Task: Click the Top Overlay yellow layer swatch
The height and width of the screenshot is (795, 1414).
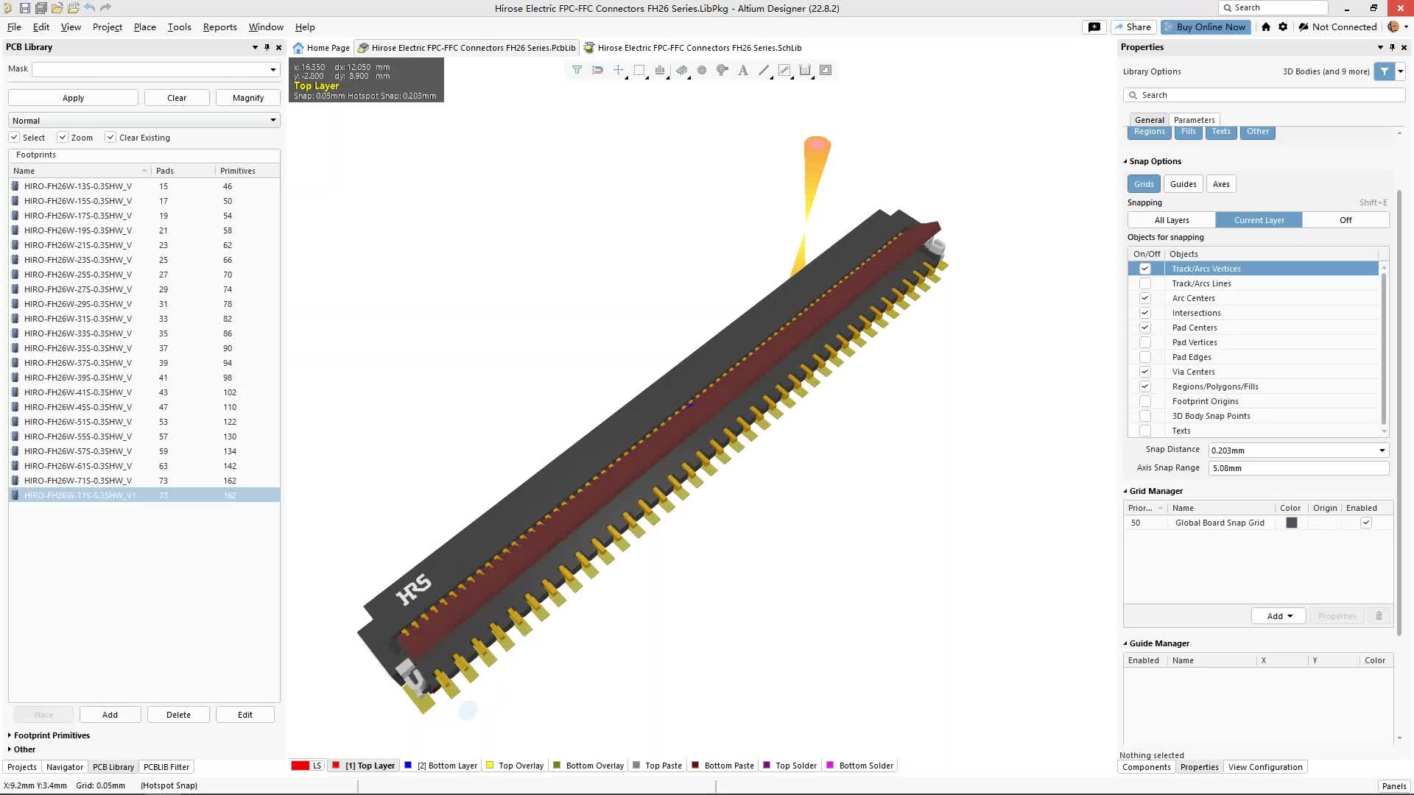Action: click(x=490, y=766)
